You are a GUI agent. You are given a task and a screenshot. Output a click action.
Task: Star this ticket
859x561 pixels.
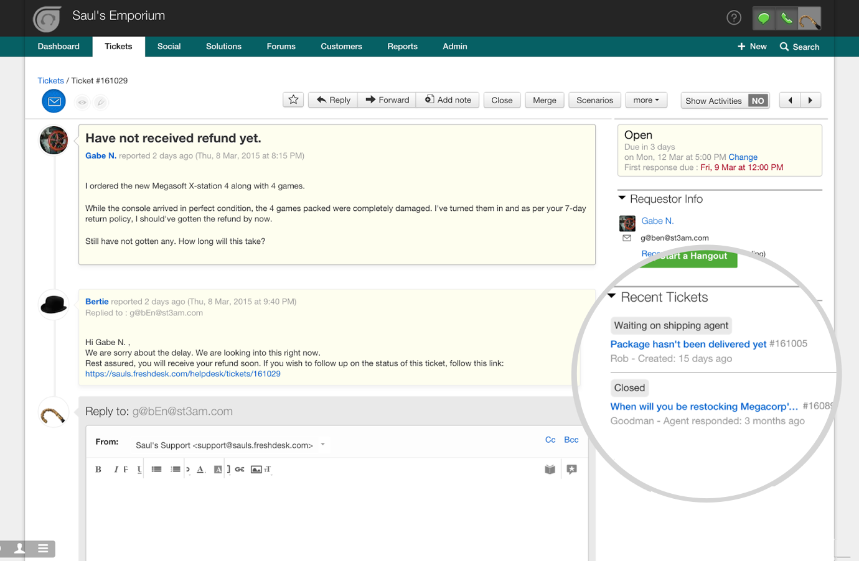293,100
